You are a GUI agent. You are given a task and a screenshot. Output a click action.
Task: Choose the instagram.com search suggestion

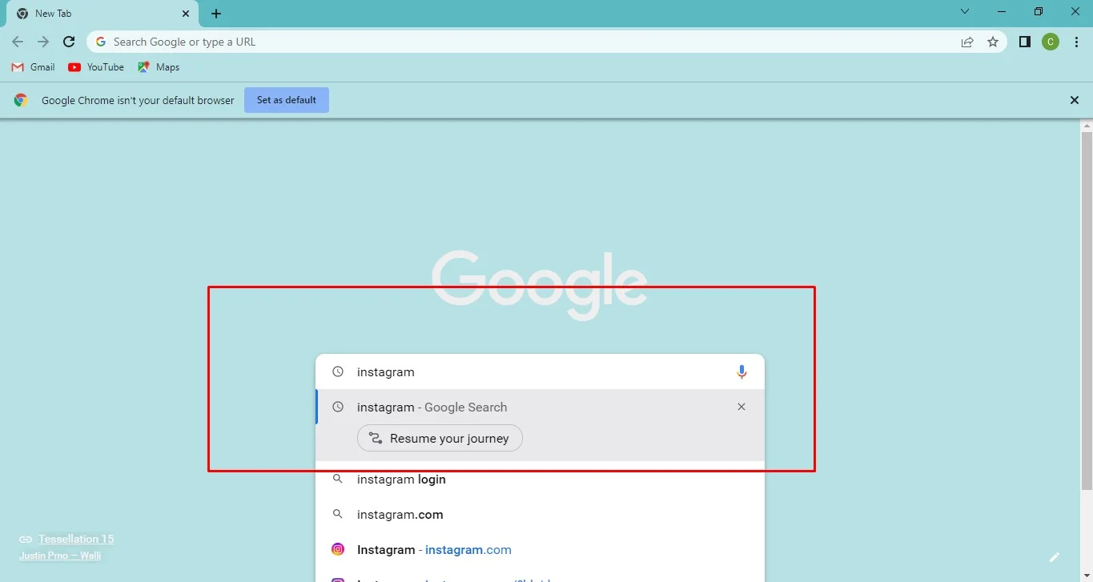pos(540,515)
